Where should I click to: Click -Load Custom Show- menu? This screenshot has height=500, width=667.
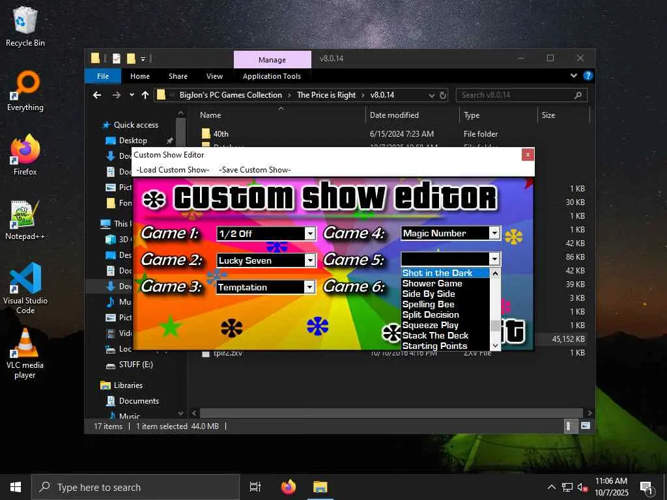[x=173, y=170]
